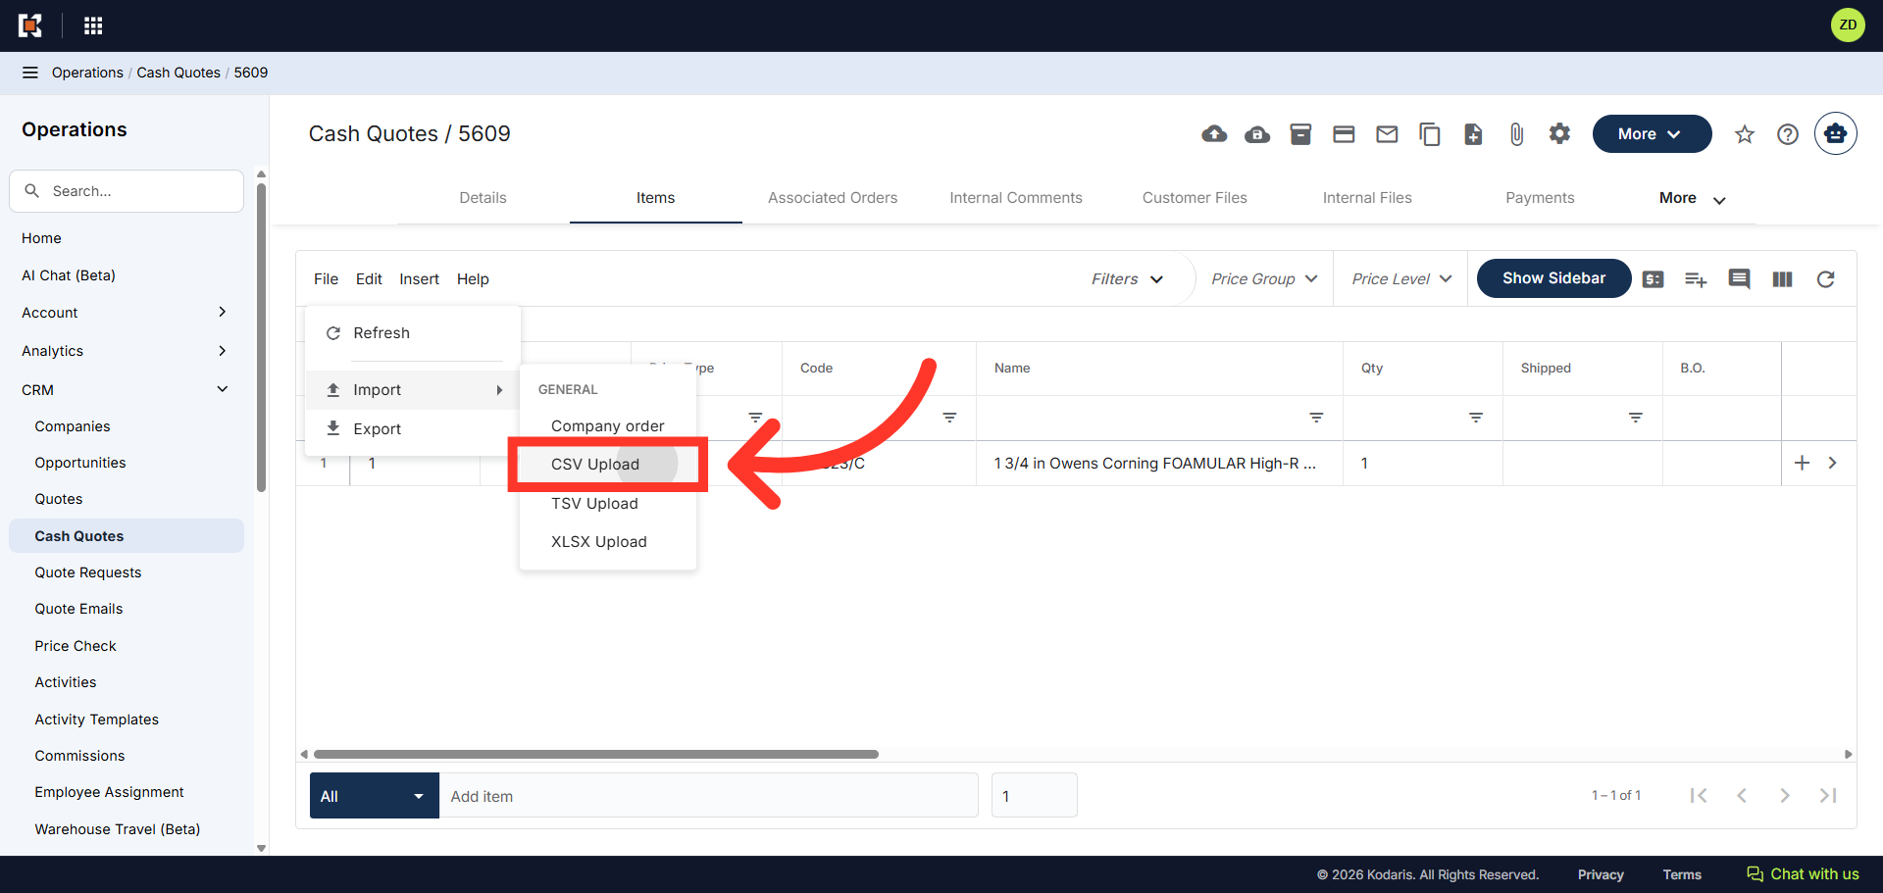Open Price Check in the sidebar
Screen dimensions: 1883x893
click(x=76, y=646)
